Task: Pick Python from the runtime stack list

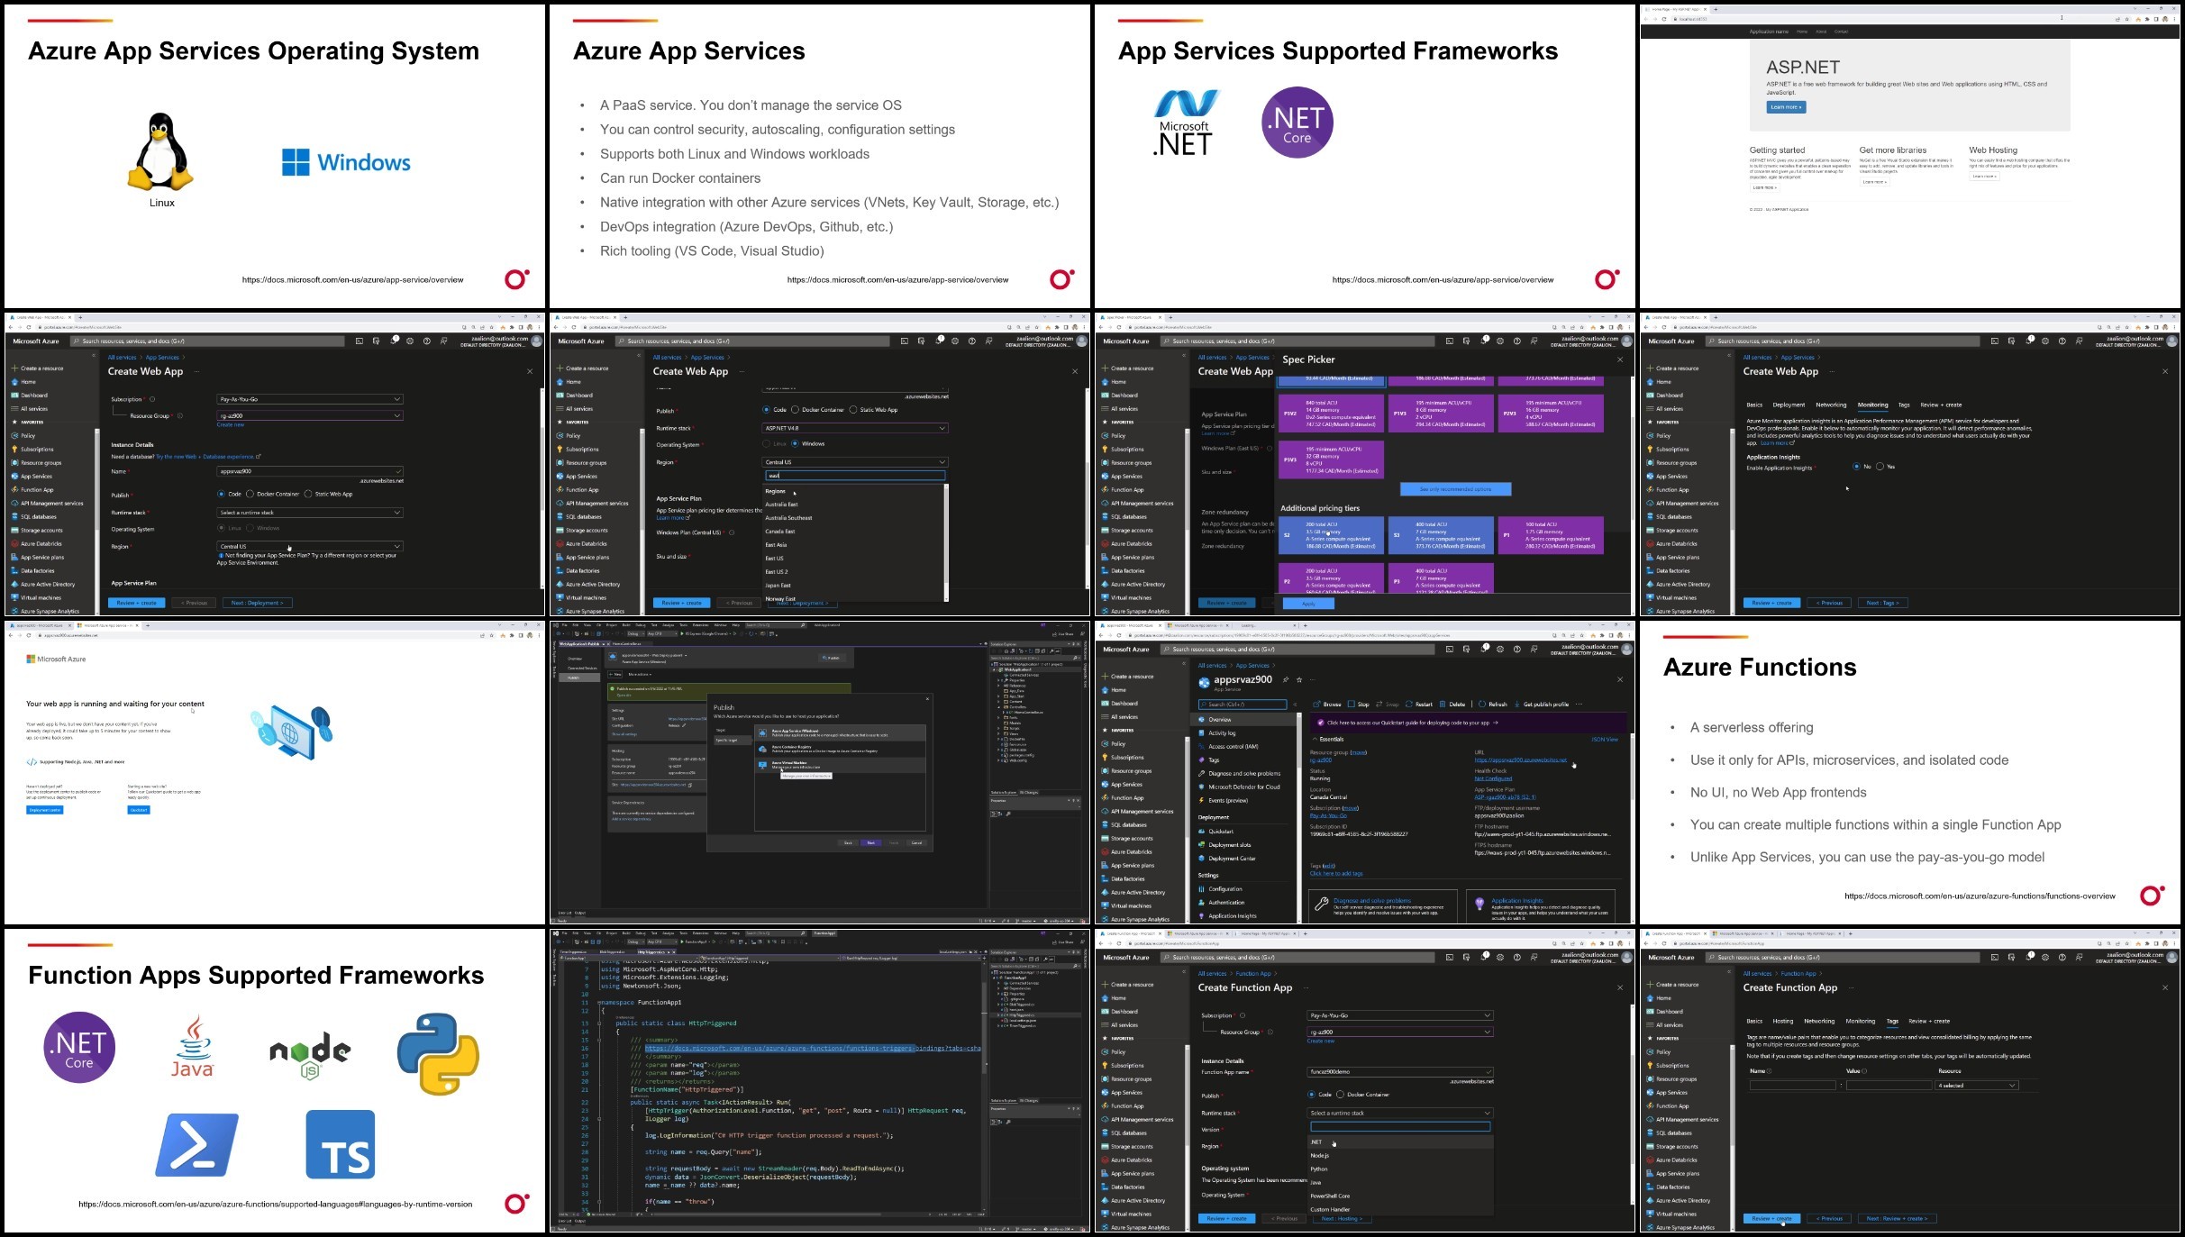Action: click(x=1319, y=1169)
